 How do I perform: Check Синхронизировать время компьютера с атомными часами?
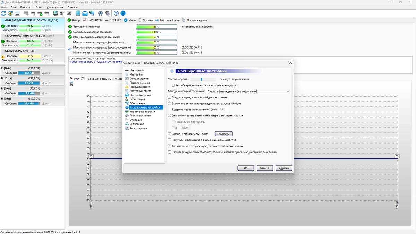[x=170, y=116]
